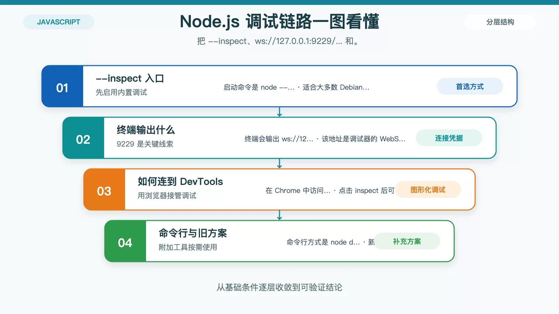Click the blue 01 step number block
The image size is (559, 314).
pyautogui.click(x=62, y=87)
